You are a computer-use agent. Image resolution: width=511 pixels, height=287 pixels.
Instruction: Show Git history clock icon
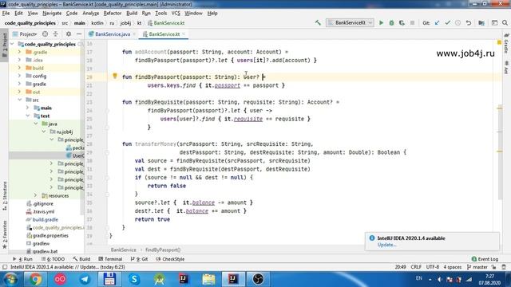458,23
